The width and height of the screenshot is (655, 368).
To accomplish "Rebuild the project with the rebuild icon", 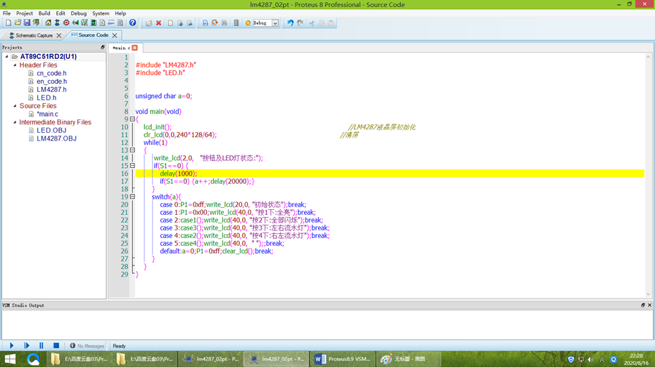I will pyautogui.click(x=215, y=23).
